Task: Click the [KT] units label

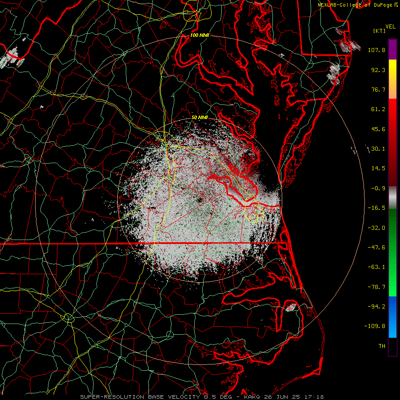Action: (x=380, y=31)
